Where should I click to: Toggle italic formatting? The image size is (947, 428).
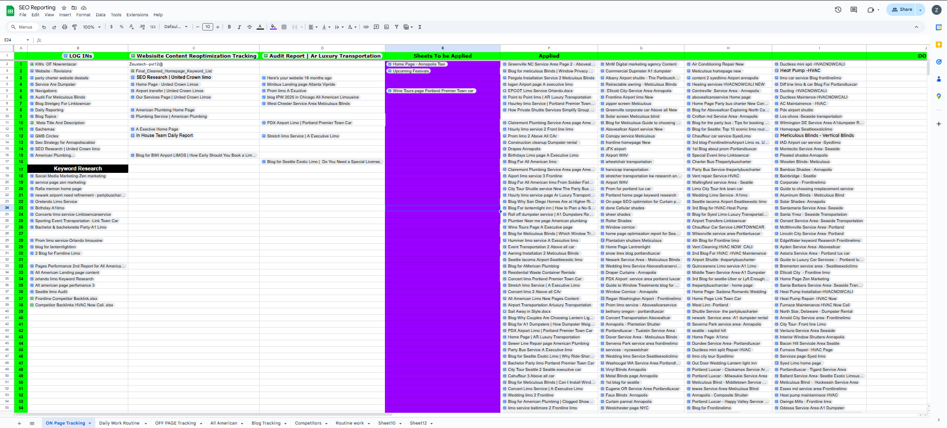click(239, 27)
